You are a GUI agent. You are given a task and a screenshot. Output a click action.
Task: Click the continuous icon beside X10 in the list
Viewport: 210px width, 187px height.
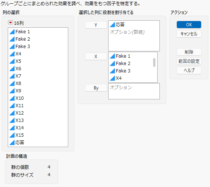(12, 98)
